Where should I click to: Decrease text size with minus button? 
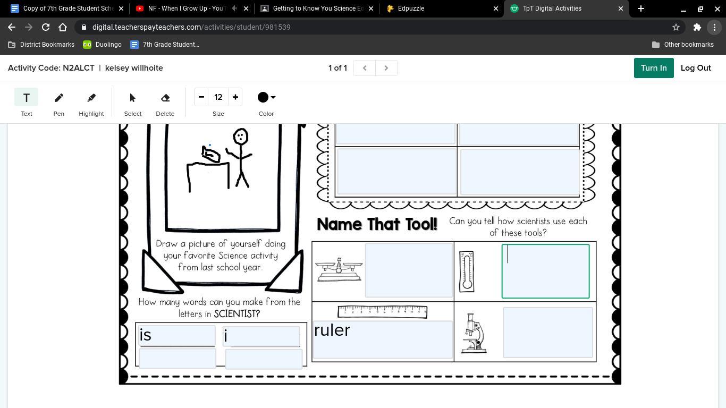(201, 97)
